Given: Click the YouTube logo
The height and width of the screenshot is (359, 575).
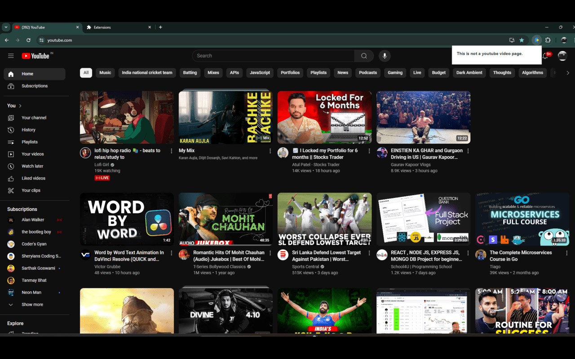Looking at the screenshot, I should 35,56.
